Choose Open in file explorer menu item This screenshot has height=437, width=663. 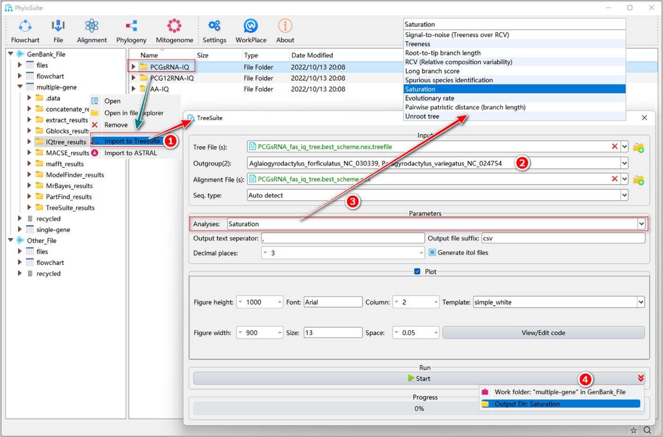click(134, 113)
